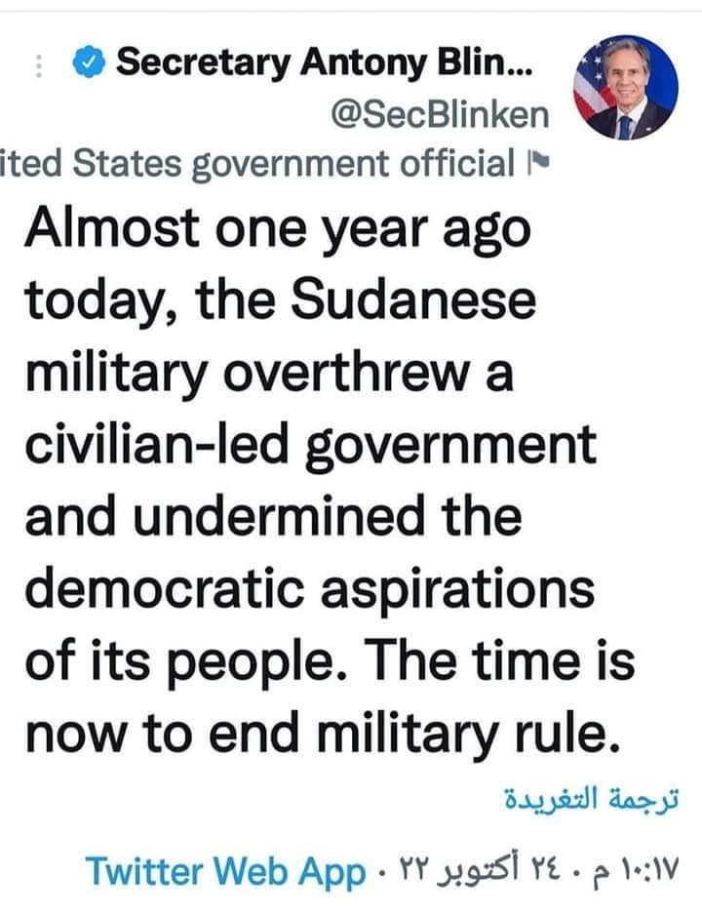Screen dimensions: 702x916
Task: Click the @SecBlinken handle
Action: (440, 116)
